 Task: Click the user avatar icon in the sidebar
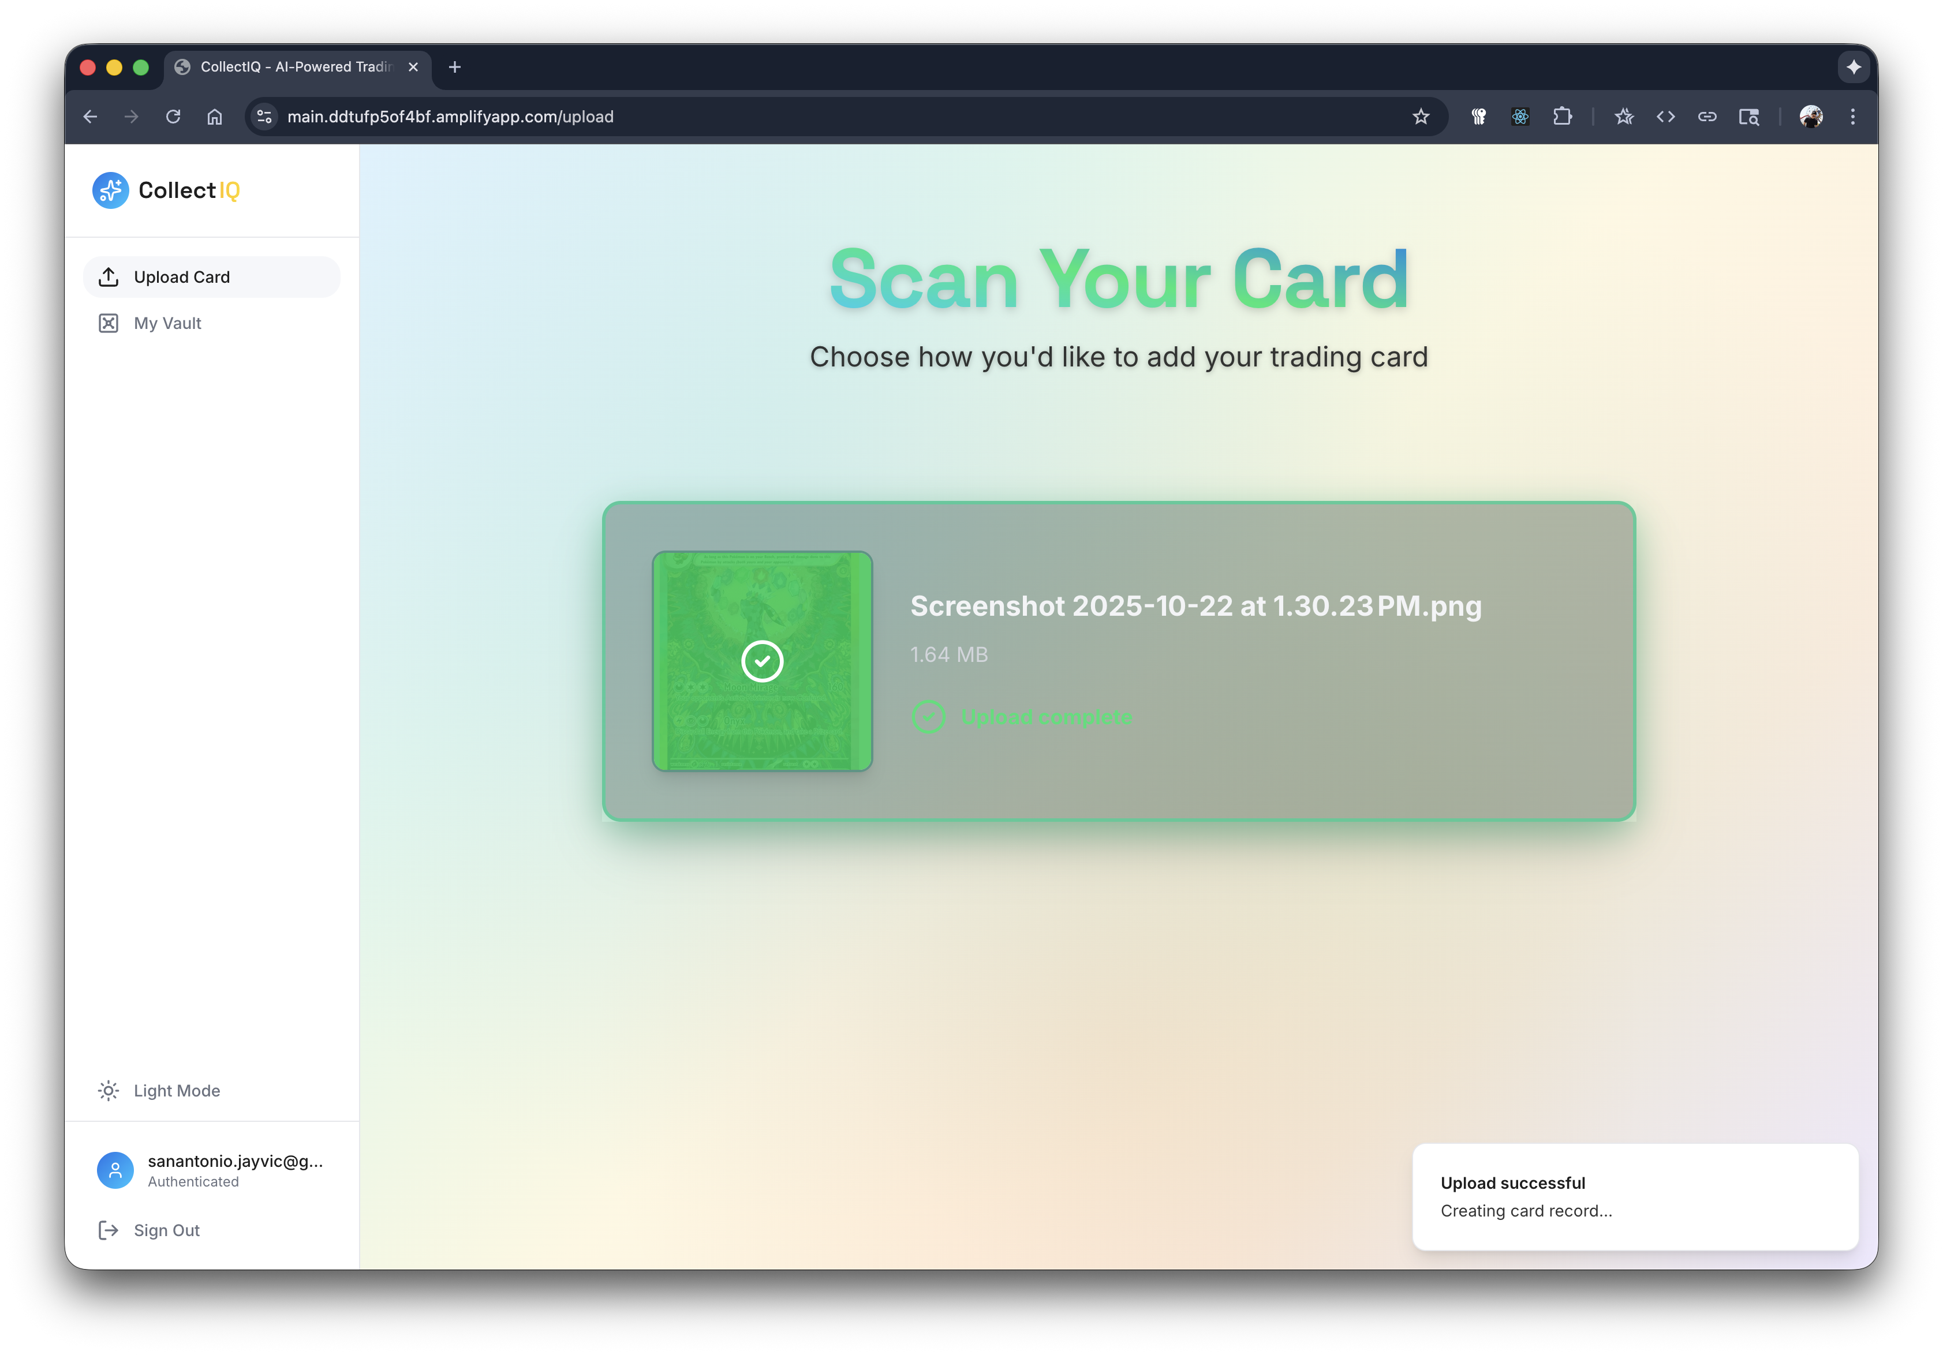(115, 1170)
